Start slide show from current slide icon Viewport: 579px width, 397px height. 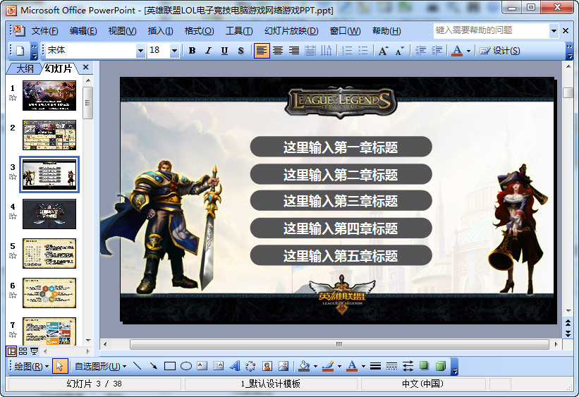click(35, 351)
